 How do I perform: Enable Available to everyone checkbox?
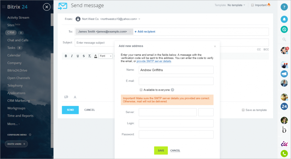[x=141, y=90]
